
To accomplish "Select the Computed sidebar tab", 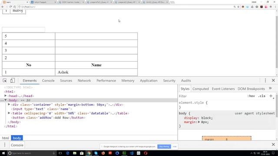I will (201, 89).
